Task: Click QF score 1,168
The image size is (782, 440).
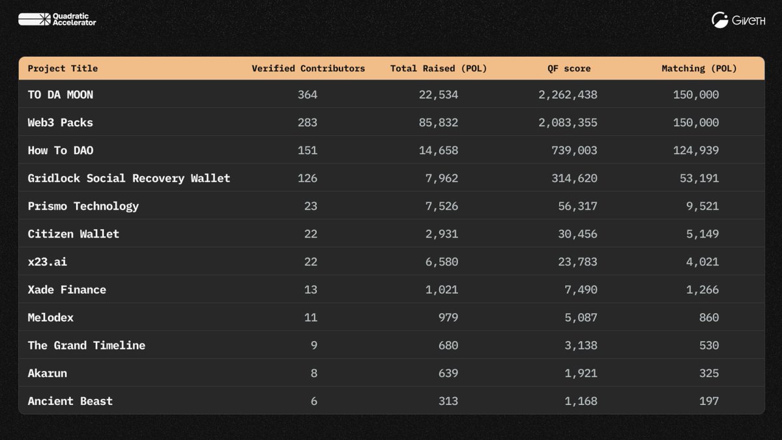Action: point(581,401)
